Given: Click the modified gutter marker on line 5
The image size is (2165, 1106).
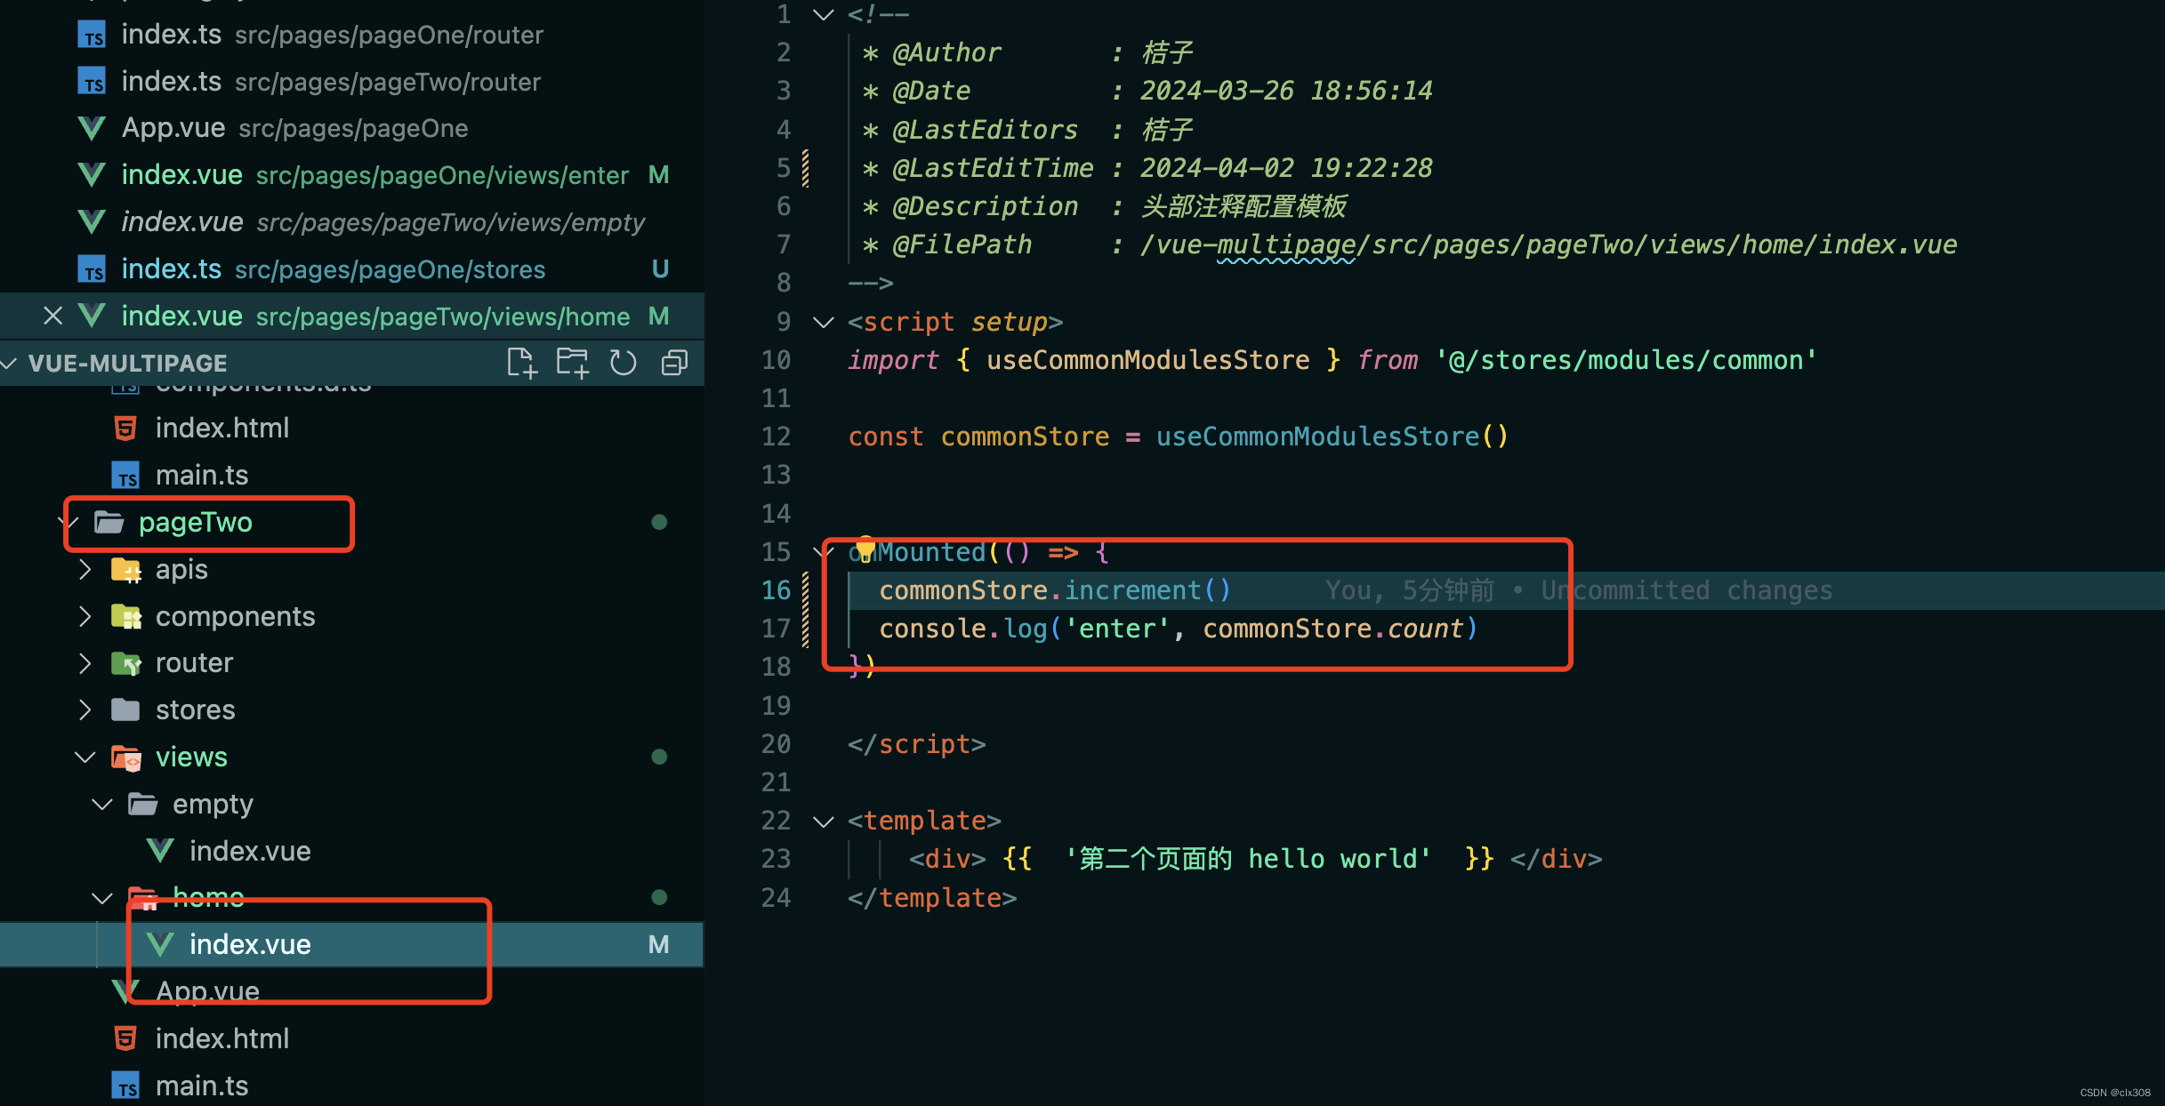Looking at the screenshot, I should tap(806, 168).
